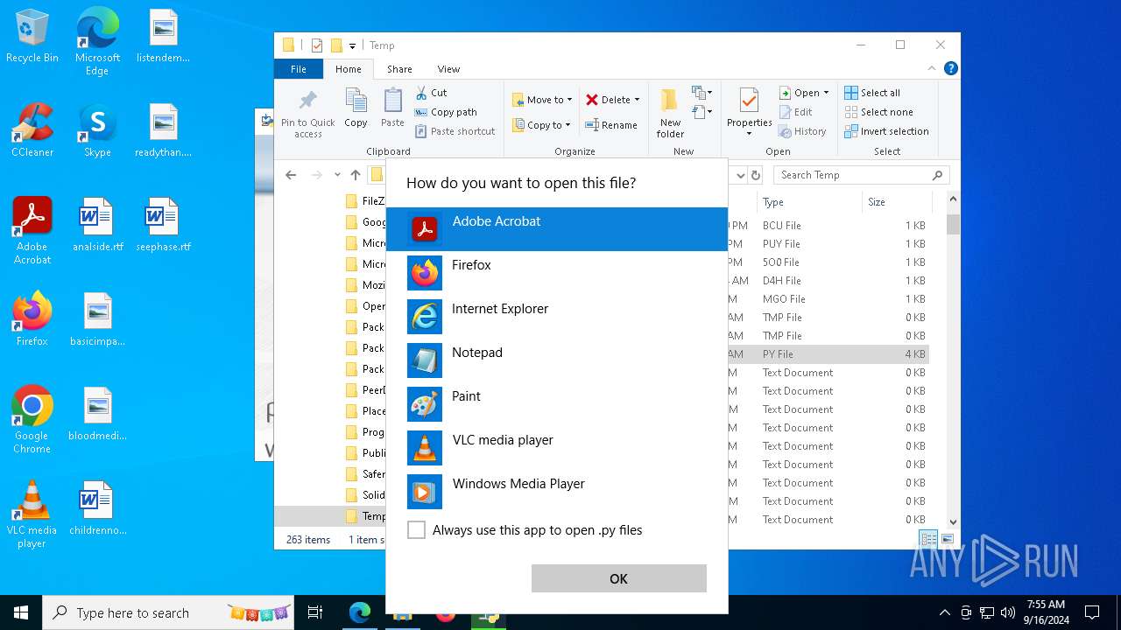The image size is (1121, 630).
Task: Switch to the Home ribbon tab
Action: (348, 69)
